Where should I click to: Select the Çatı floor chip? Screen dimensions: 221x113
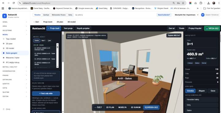[x=49, y=41]
